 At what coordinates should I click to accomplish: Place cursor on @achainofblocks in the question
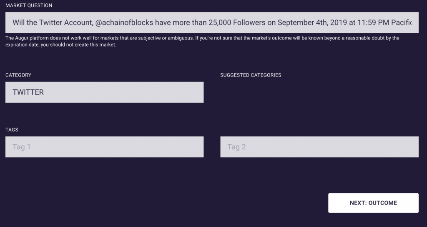[124, 22]
